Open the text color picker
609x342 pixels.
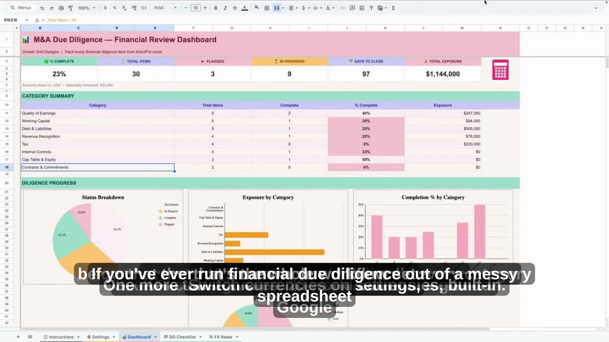tap(245, 8)
